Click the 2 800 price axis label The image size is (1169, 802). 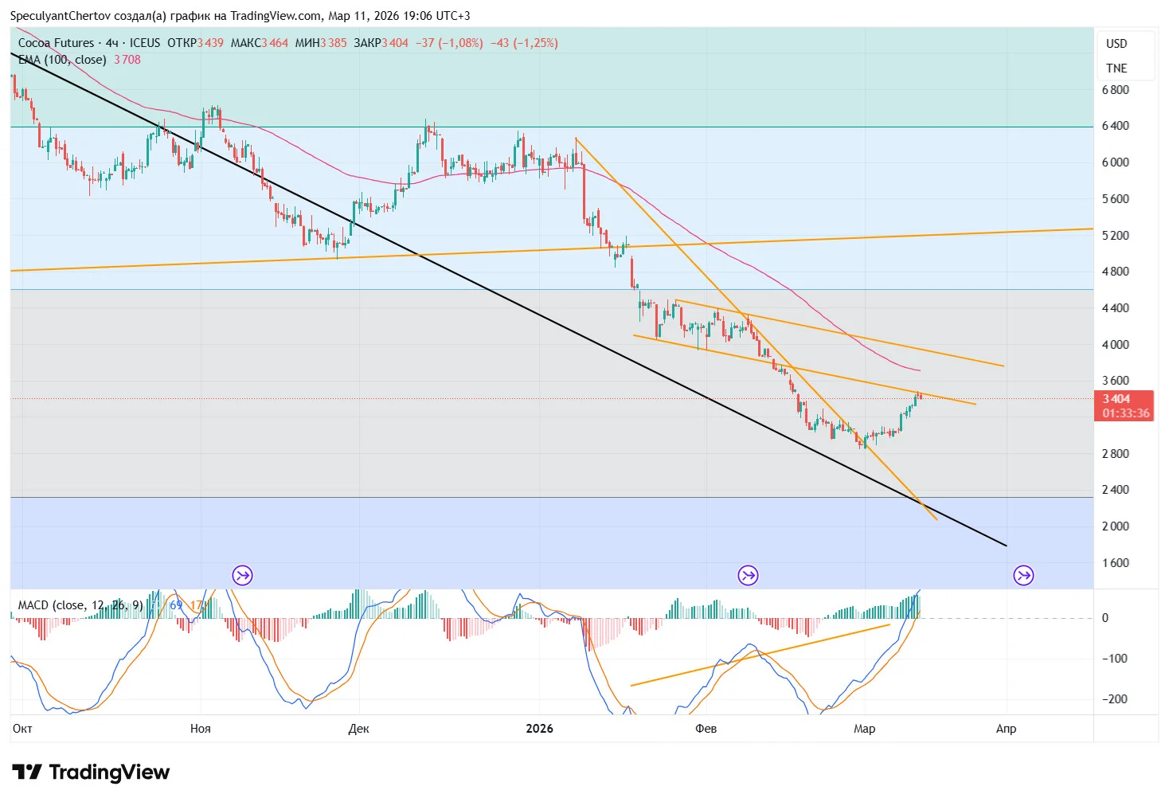click(x=1116, y=454)
